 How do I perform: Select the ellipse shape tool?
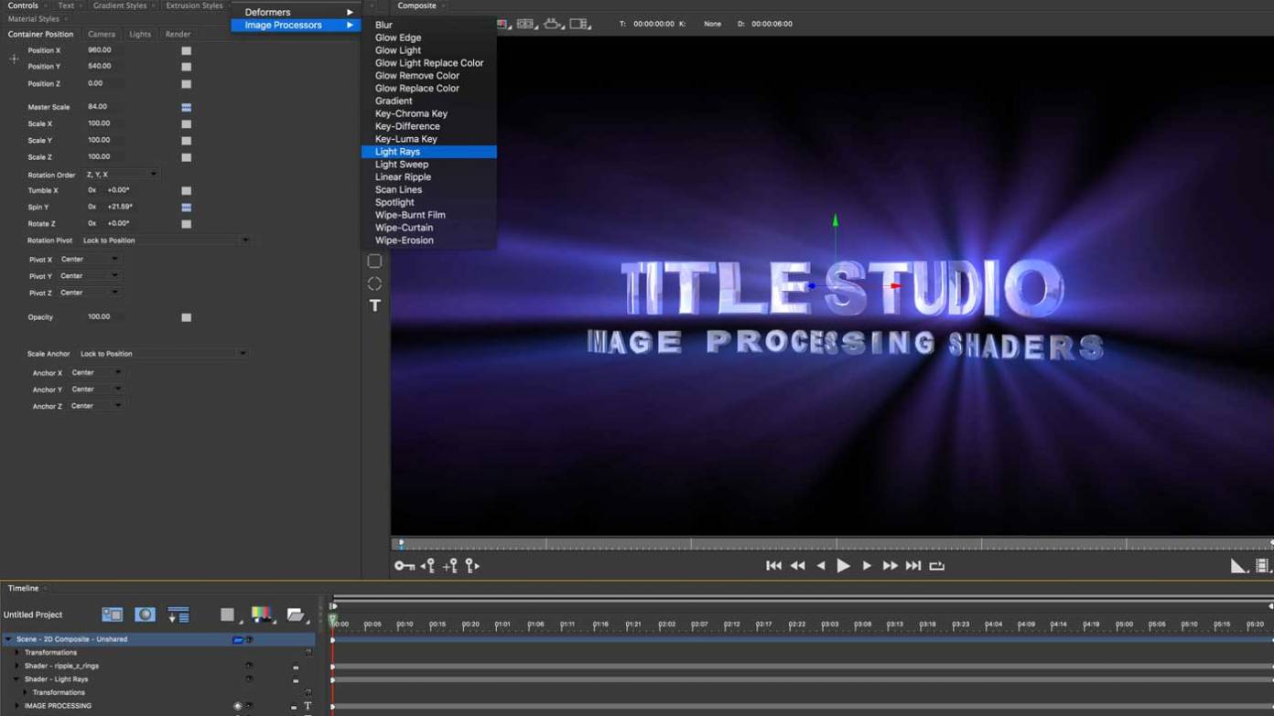[x=373, y=283]
